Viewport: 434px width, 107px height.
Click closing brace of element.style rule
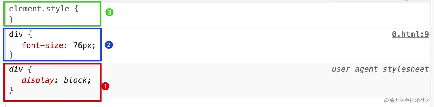11,20
